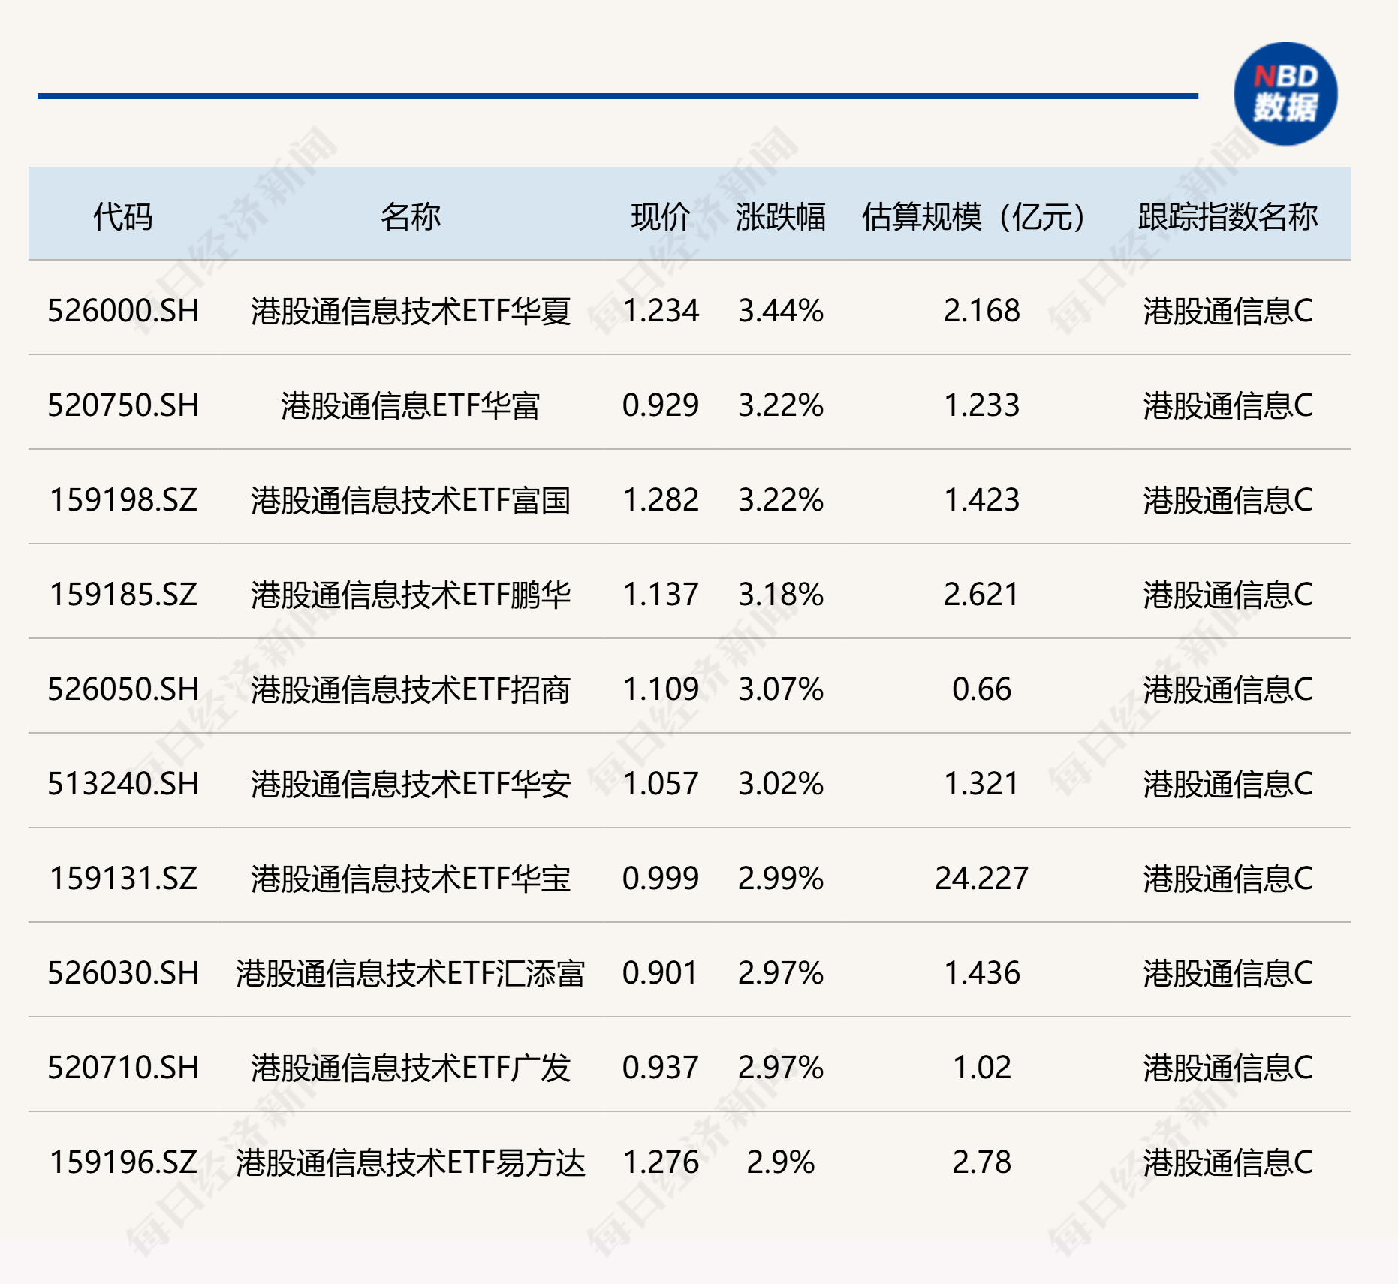Click the name 港股通信息技术ETF华安
This screenshot has width=1398, height=1284.
(x=411, y=784)
